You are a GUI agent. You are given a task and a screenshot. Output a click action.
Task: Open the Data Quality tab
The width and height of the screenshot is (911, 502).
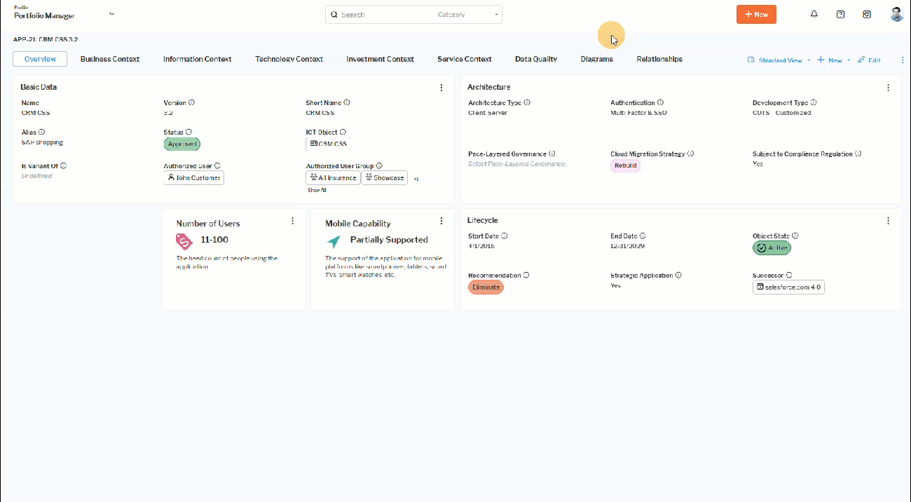535,59
